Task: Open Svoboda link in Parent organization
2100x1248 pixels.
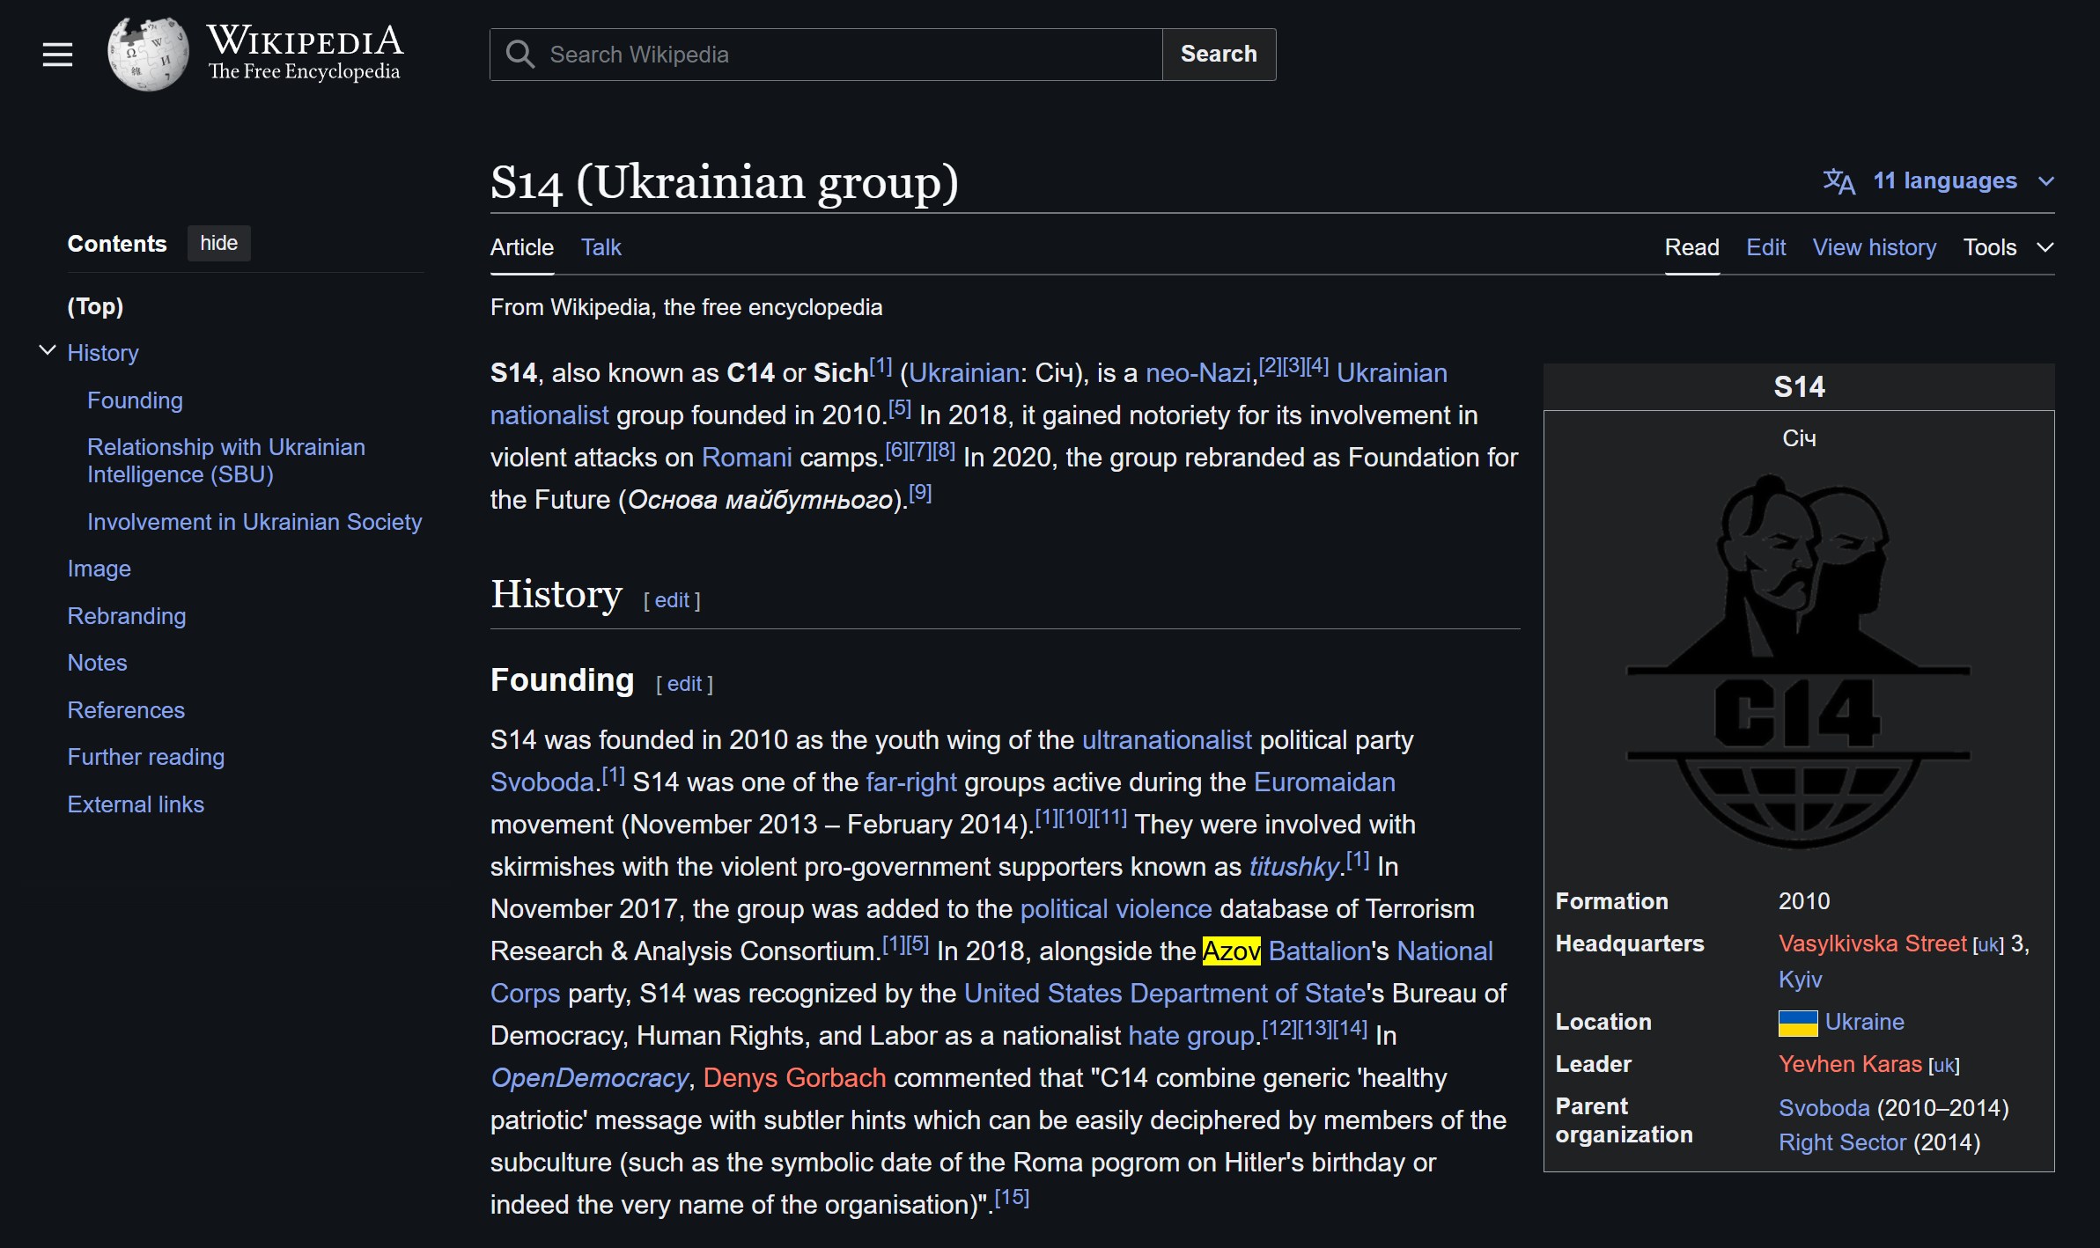Action: [x=1824, y=1108]
